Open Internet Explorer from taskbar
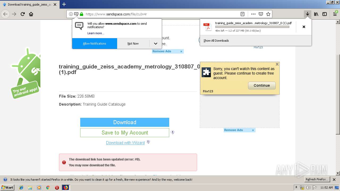 click(21, 188)
